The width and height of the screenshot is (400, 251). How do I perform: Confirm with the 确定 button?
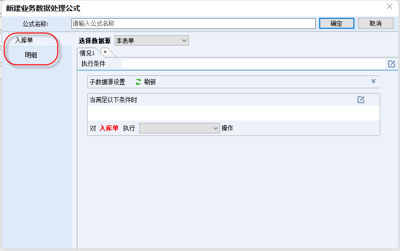[337, 23]
